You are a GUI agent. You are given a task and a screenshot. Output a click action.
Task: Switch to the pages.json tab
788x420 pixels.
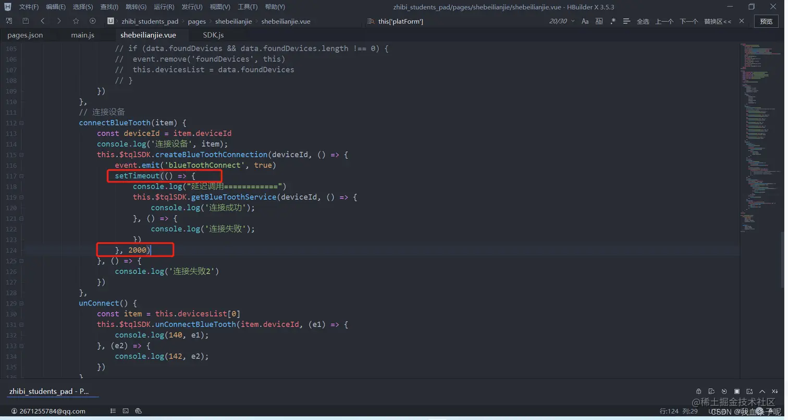(x=25, y=35)
